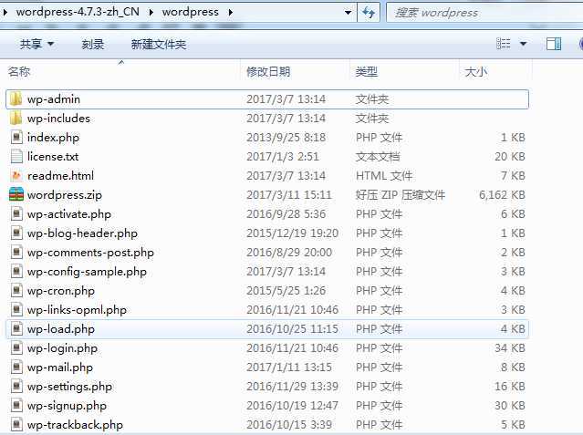
Task: Click the date 2015/12/19 19:20
Action: (292, 233)
